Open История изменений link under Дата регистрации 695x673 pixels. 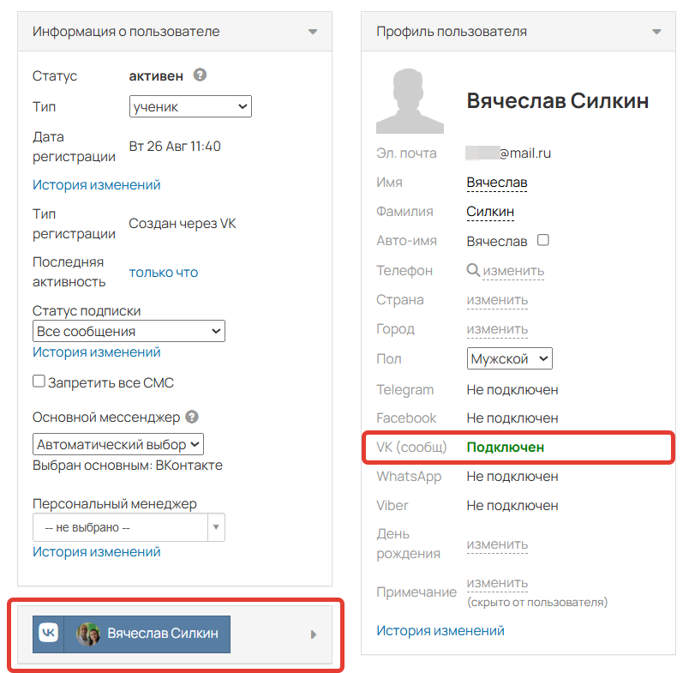[x=96, y=185]
